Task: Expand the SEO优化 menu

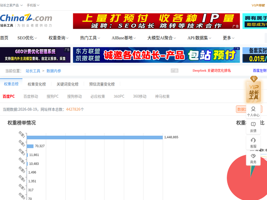Action: (x=27, y=38)
